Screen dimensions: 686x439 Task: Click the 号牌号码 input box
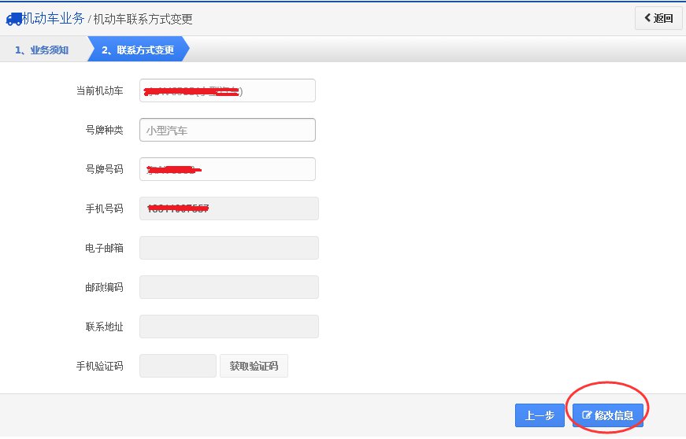(x=228, y=169)
